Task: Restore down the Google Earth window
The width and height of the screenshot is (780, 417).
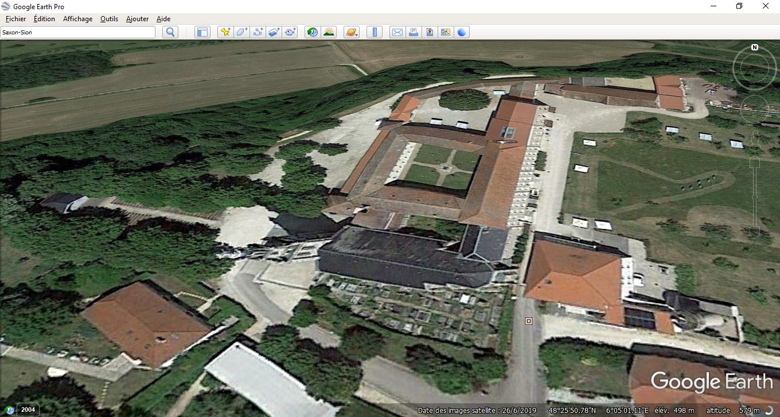Action: pyautogui.click(x=739, y=6)
